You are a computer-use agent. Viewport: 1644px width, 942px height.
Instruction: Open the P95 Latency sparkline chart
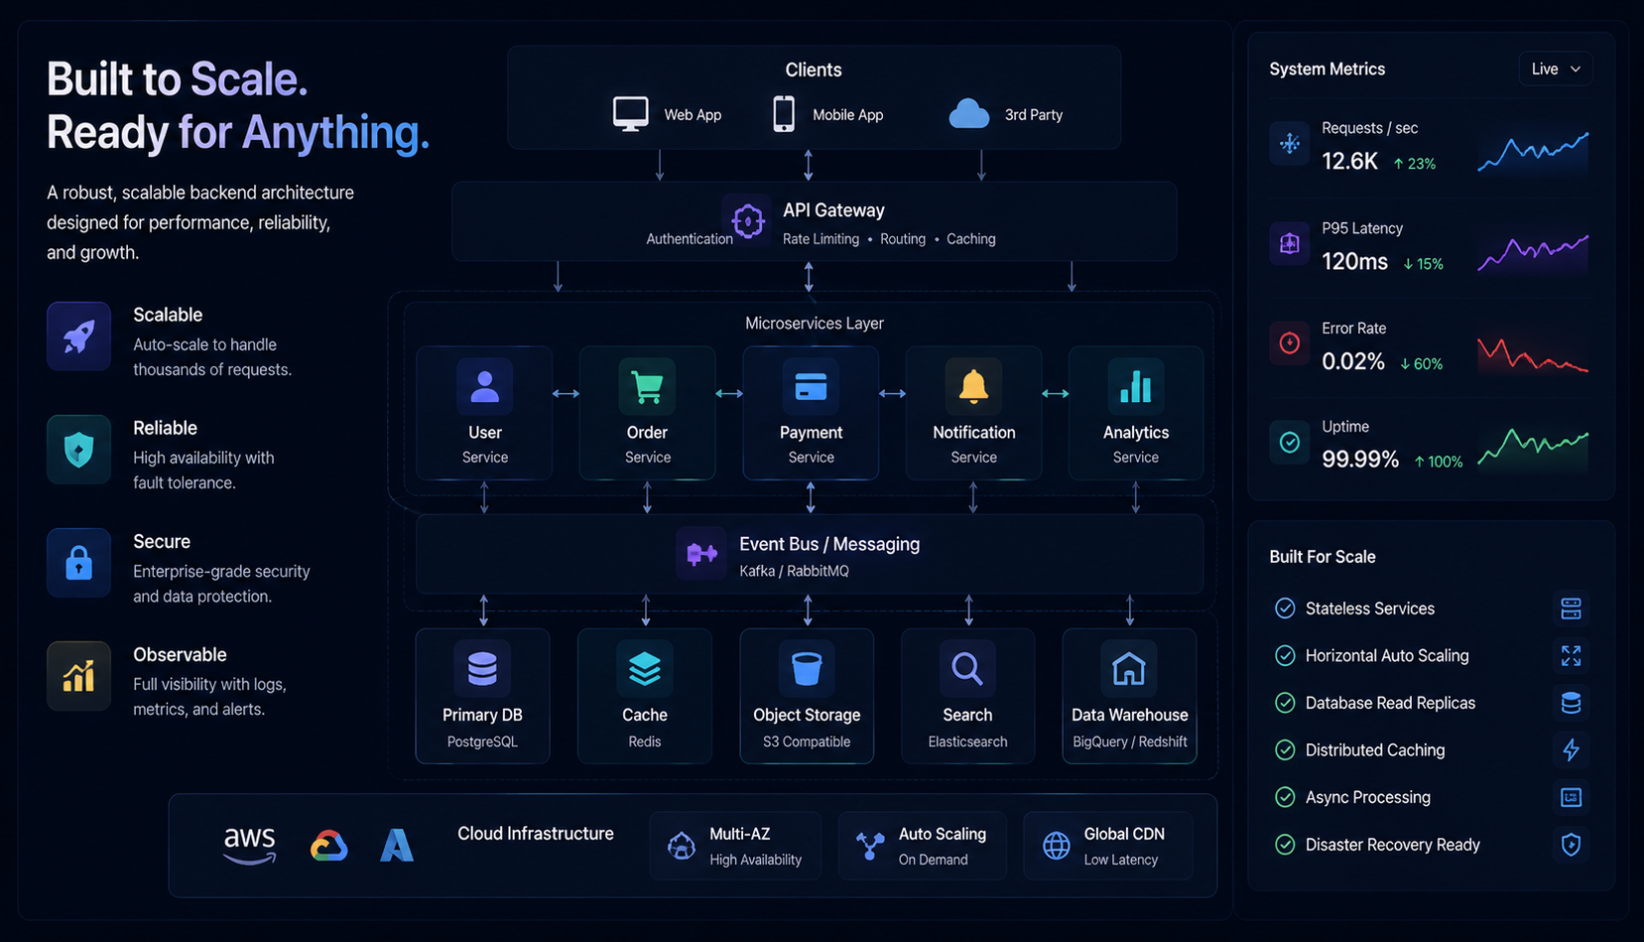point(1533,253)
